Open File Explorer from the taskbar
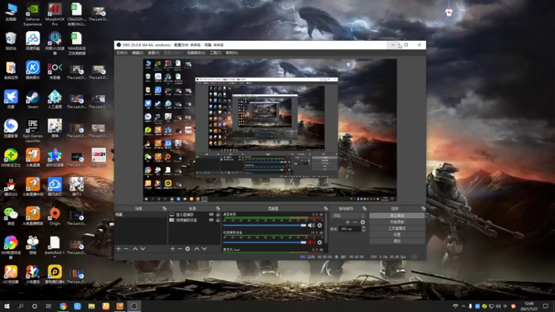Viewport: 555px width, 312px height. (92, 306)
